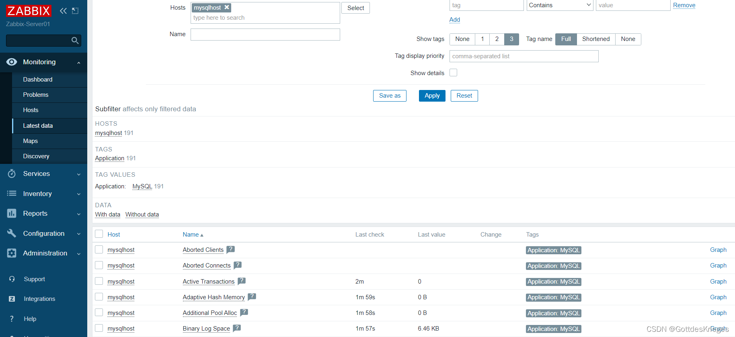Viewport: 735px width, 337px height.
Task: Remove mysqlhost from Hosts filter
Action: pyautogui.click(x=227, y=7)
